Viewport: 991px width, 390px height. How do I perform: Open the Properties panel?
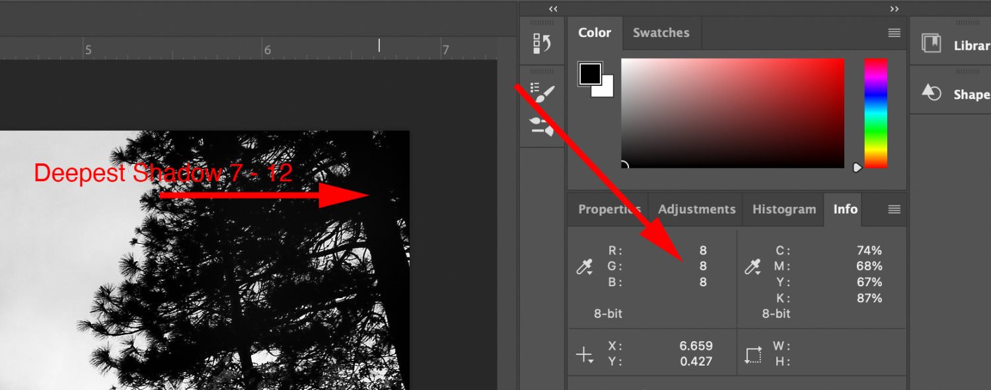(609, 209)
